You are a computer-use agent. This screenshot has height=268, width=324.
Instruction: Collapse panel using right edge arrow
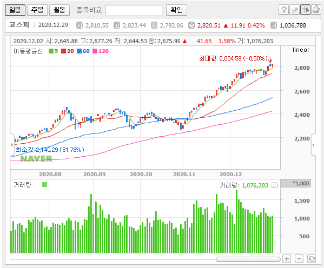[x=314, y=145]
